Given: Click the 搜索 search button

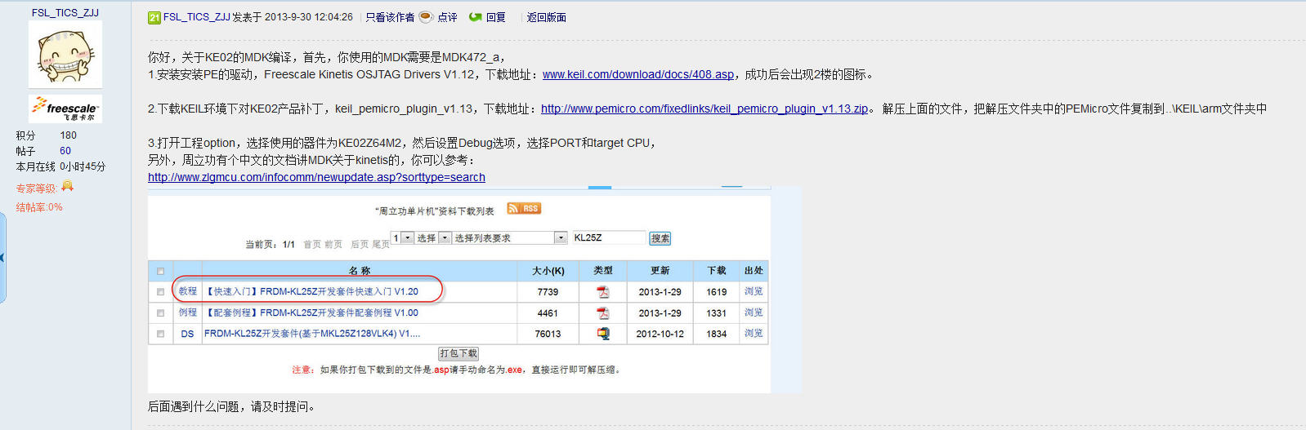Looking at the screenshot, I should click(660, 238).
